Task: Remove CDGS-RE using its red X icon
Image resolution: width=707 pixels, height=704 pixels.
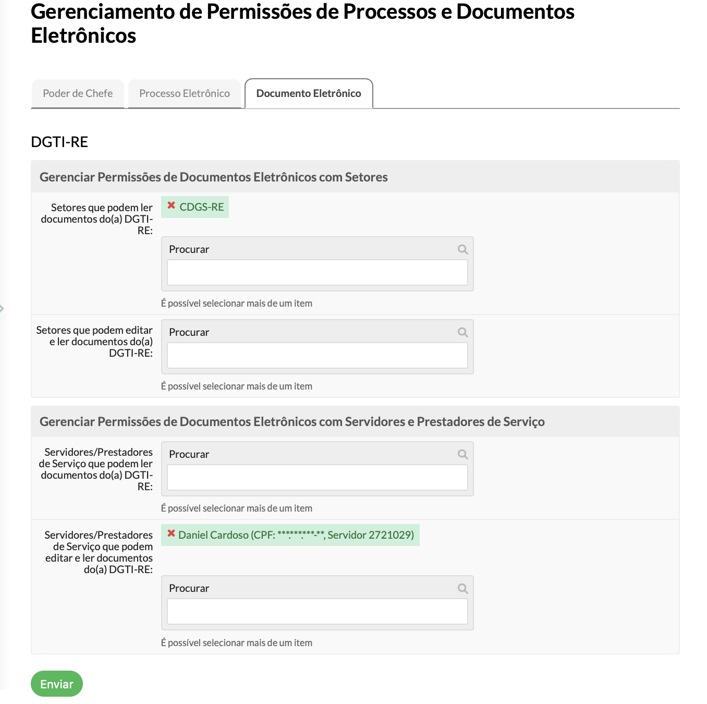Action: click(171, 207)
